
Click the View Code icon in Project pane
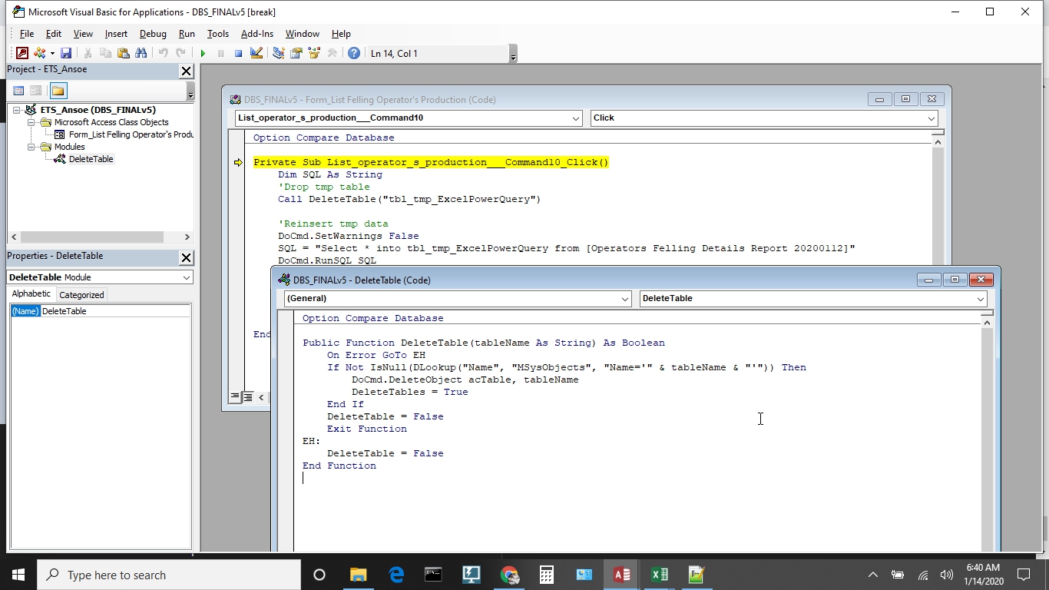click(x=18, y=91)
